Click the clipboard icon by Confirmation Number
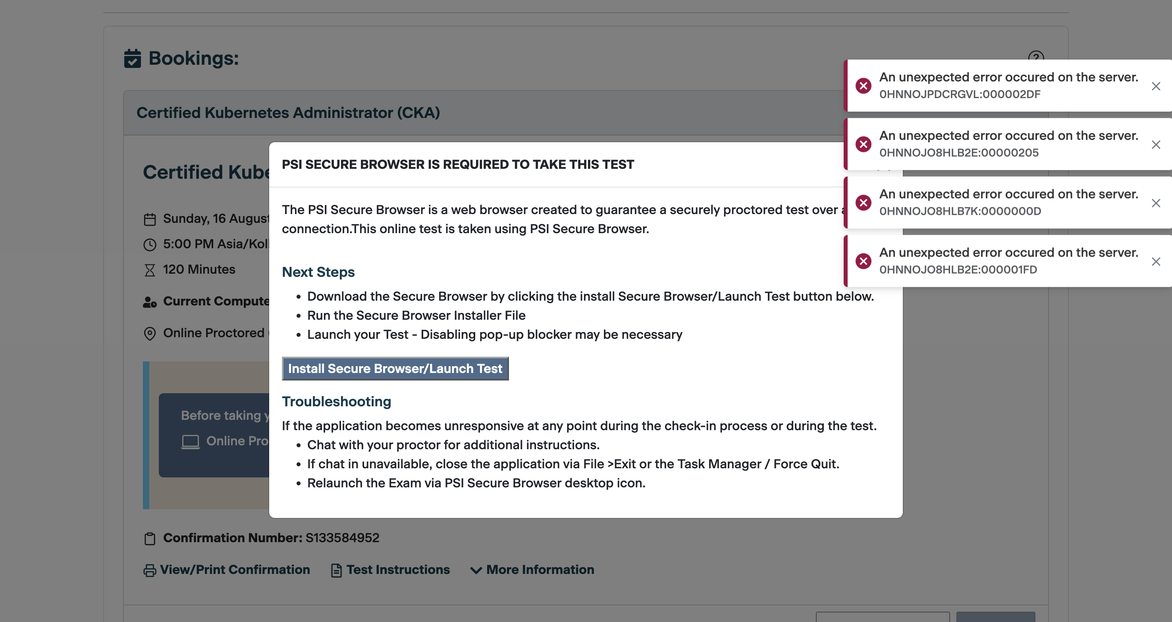The width and height of the screenshot is (1172, 622). pyautogui.click(x=150, y=538)
